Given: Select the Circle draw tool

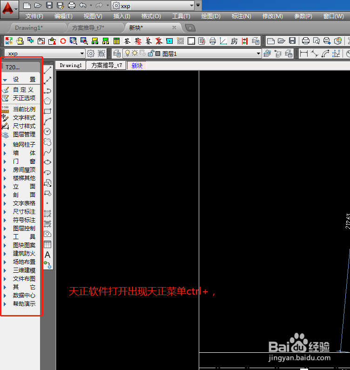Looking at the screenshot, I should pyautogui.click(x=47, y=132).
